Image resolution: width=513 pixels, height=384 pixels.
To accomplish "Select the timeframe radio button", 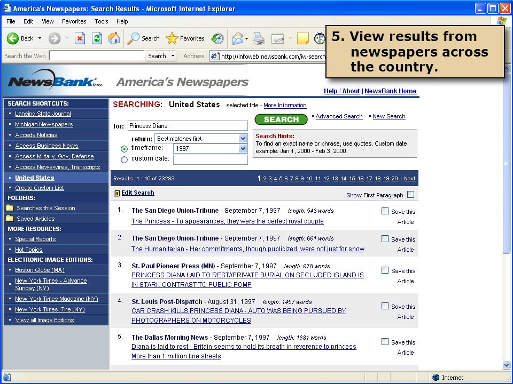I will coord(124,149).
